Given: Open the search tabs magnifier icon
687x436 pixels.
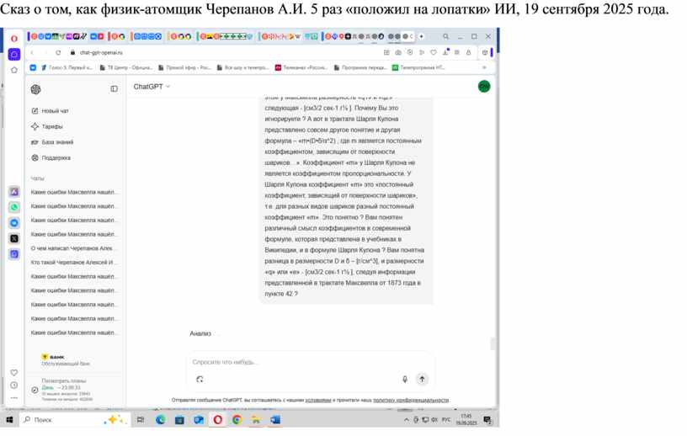Looking at the screenshot, I should [445, 37].
